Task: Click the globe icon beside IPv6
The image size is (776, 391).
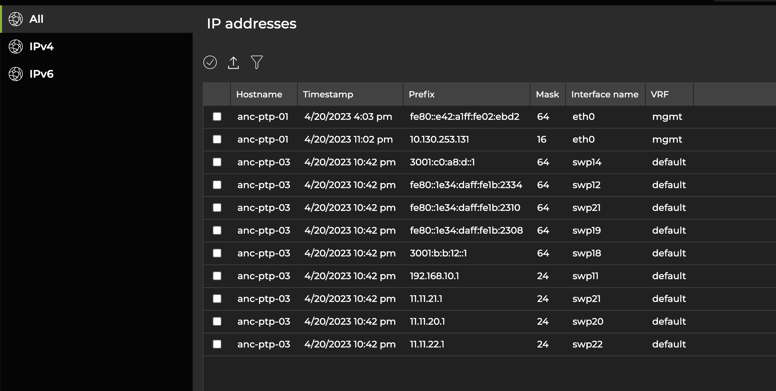Action: (x=16, y=74)
